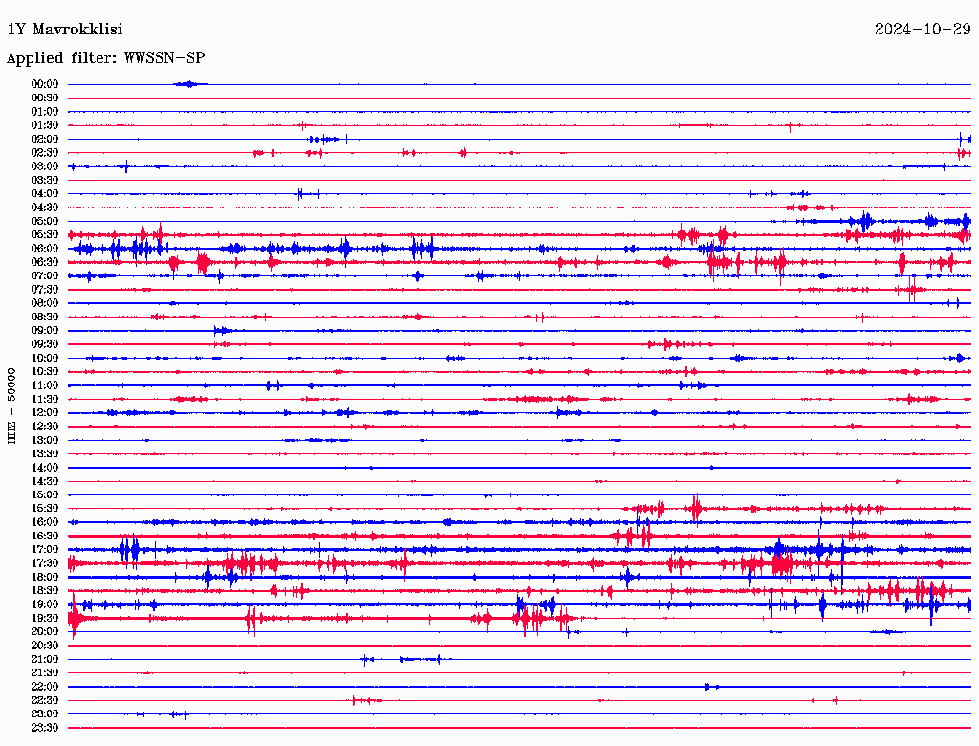Click the blue wave burst on 00:00 trace

(x=189, y=84)
